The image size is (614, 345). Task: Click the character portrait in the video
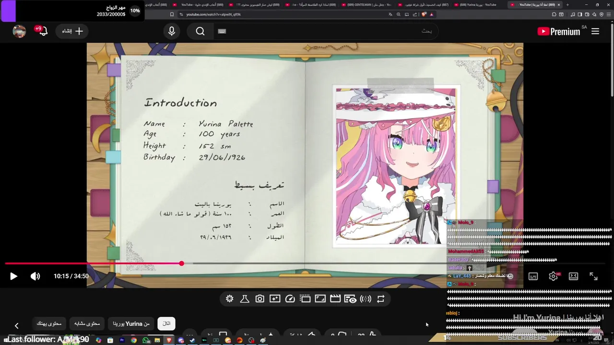click(x=396, y=166)
